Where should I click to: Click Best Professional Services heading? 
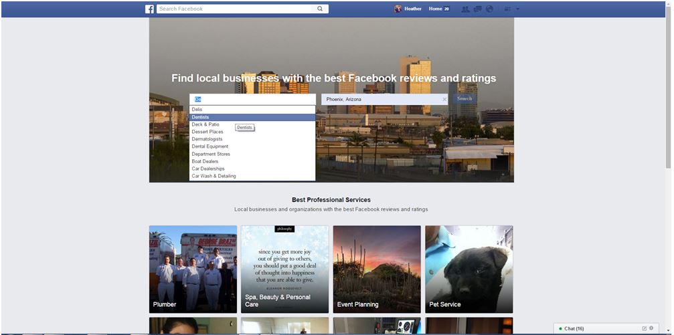pos(331,200)
